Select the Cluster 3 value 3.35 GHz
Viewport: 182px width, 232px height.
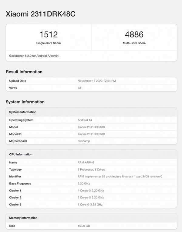pos(90,205)
